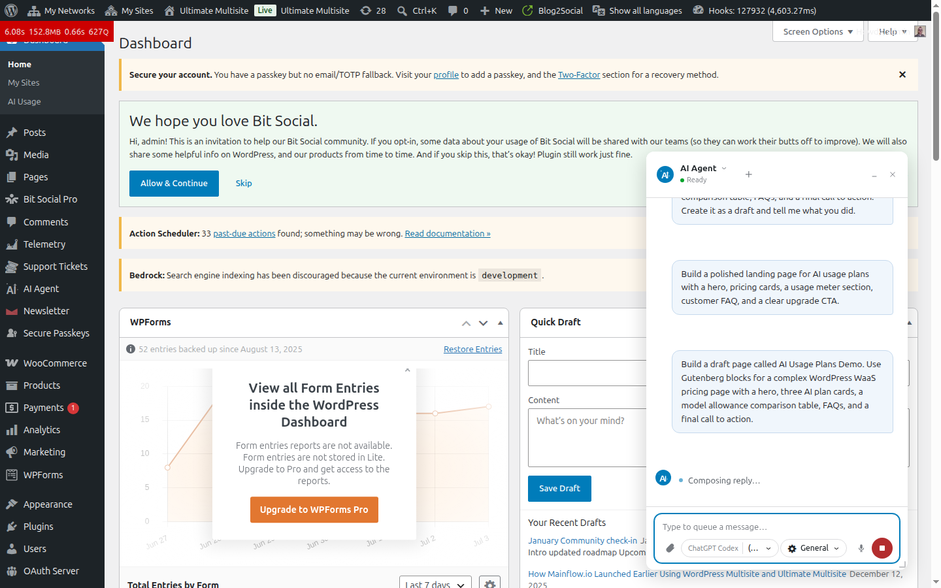
Task: Minimize the AI Agent chat panel
Action: click(874, 175)
